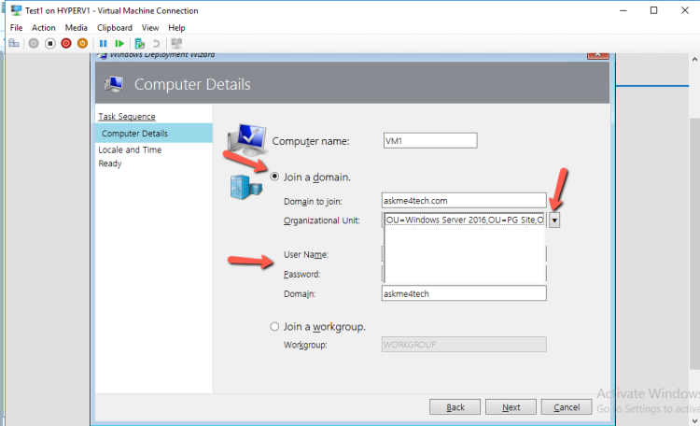Click the Cancel button
This screenshot has height=426, width=700.
567,407
